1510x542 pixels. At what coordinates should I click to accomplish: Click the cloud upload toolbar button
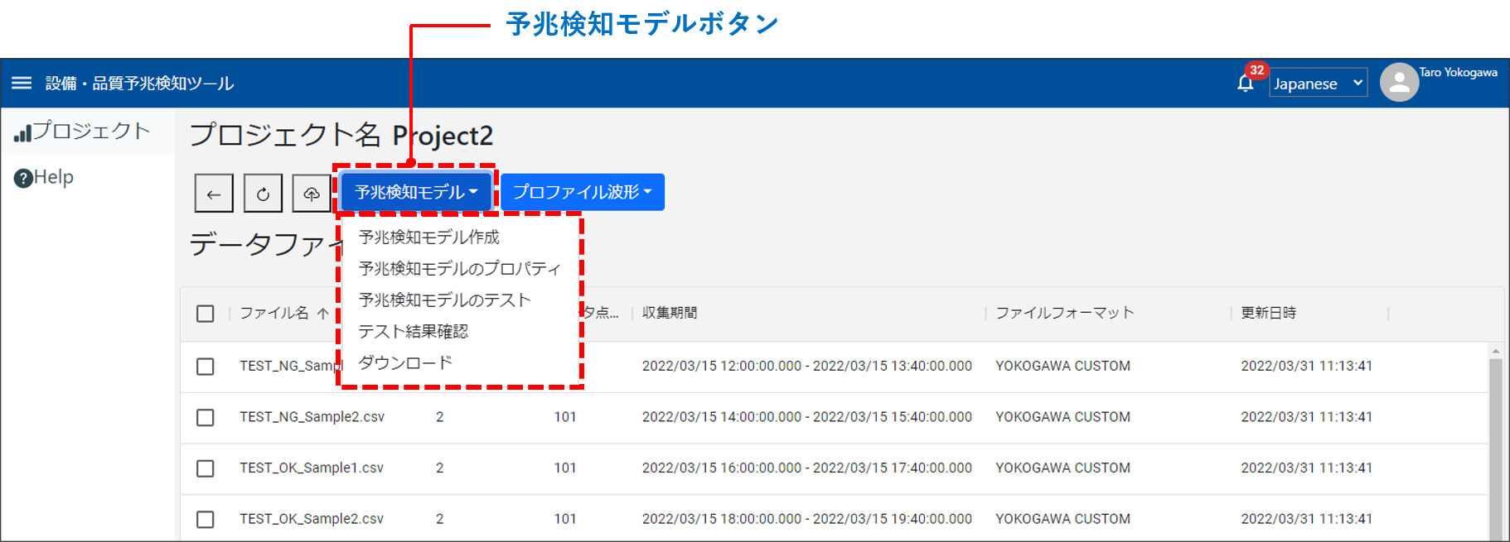point(312,194)
